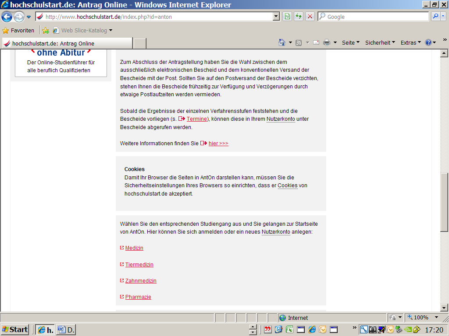Click the blue Help question mark icon
This screenshot has width=449, height=336.
pos(428,42)
